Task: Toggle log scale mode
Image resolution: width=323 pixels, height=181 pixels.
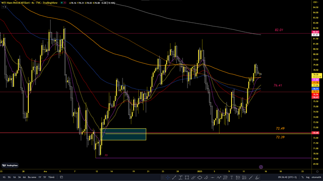Action: click(308, 177)
